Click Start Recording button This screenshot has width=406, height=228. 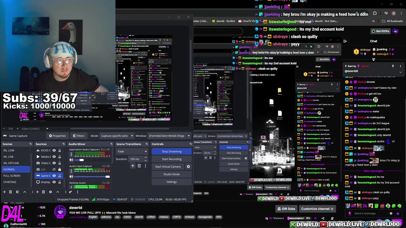[x=172, y=159]
